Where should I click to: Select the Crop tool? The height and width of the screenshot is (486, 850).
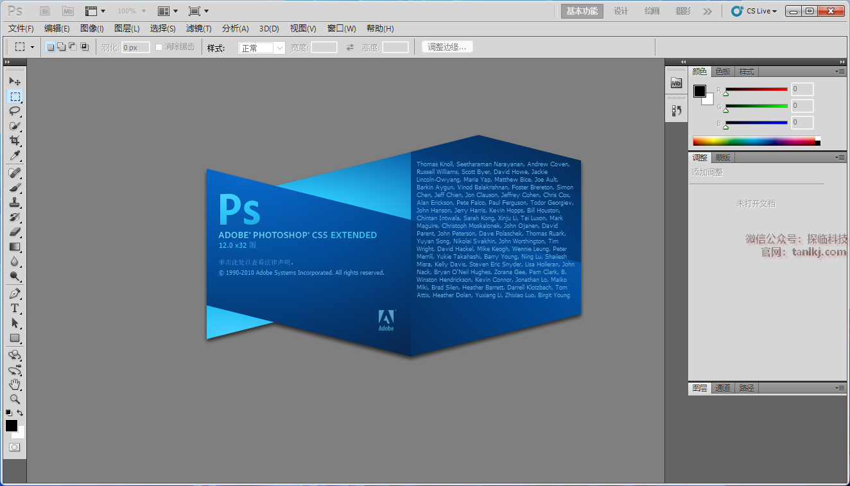15,141
